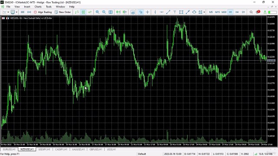This screenshot has height=156, width=278.
Task: Switch to the USDJPY,H1 chart tab
Action: [44, 149]
